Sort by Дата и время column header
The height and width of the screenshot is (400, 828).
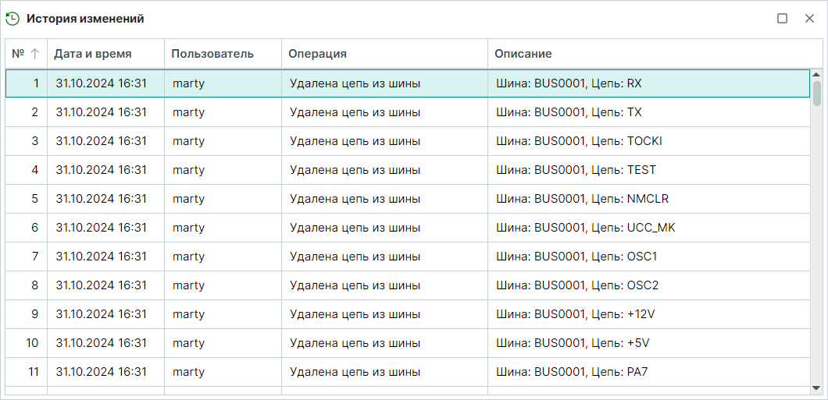pos(92,54)
